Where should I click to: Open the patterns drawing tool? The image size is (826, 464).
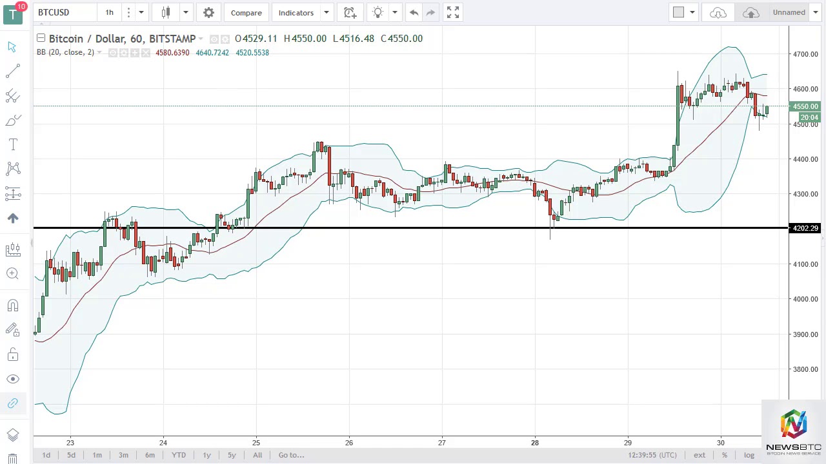[x=12, y=169]
